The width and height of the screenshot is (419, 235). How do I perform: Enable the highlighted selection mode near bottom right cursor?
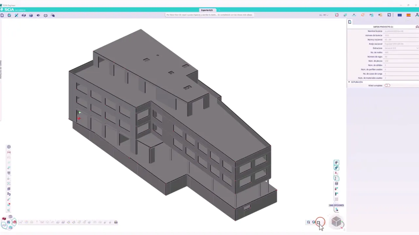(x=318, y=222)
